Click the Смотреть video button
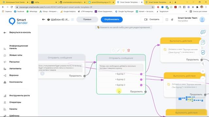 pyautogui.click(x=152, y=19)
